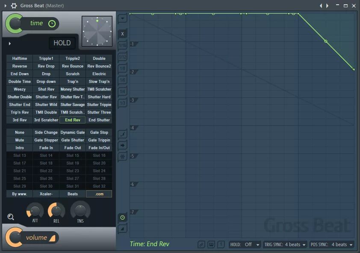Select the Scratch time preset

(x=73, y=74)
